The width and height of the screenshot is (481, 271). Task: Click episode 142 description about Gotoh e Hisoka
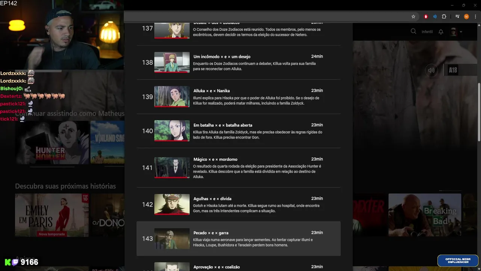256,208
